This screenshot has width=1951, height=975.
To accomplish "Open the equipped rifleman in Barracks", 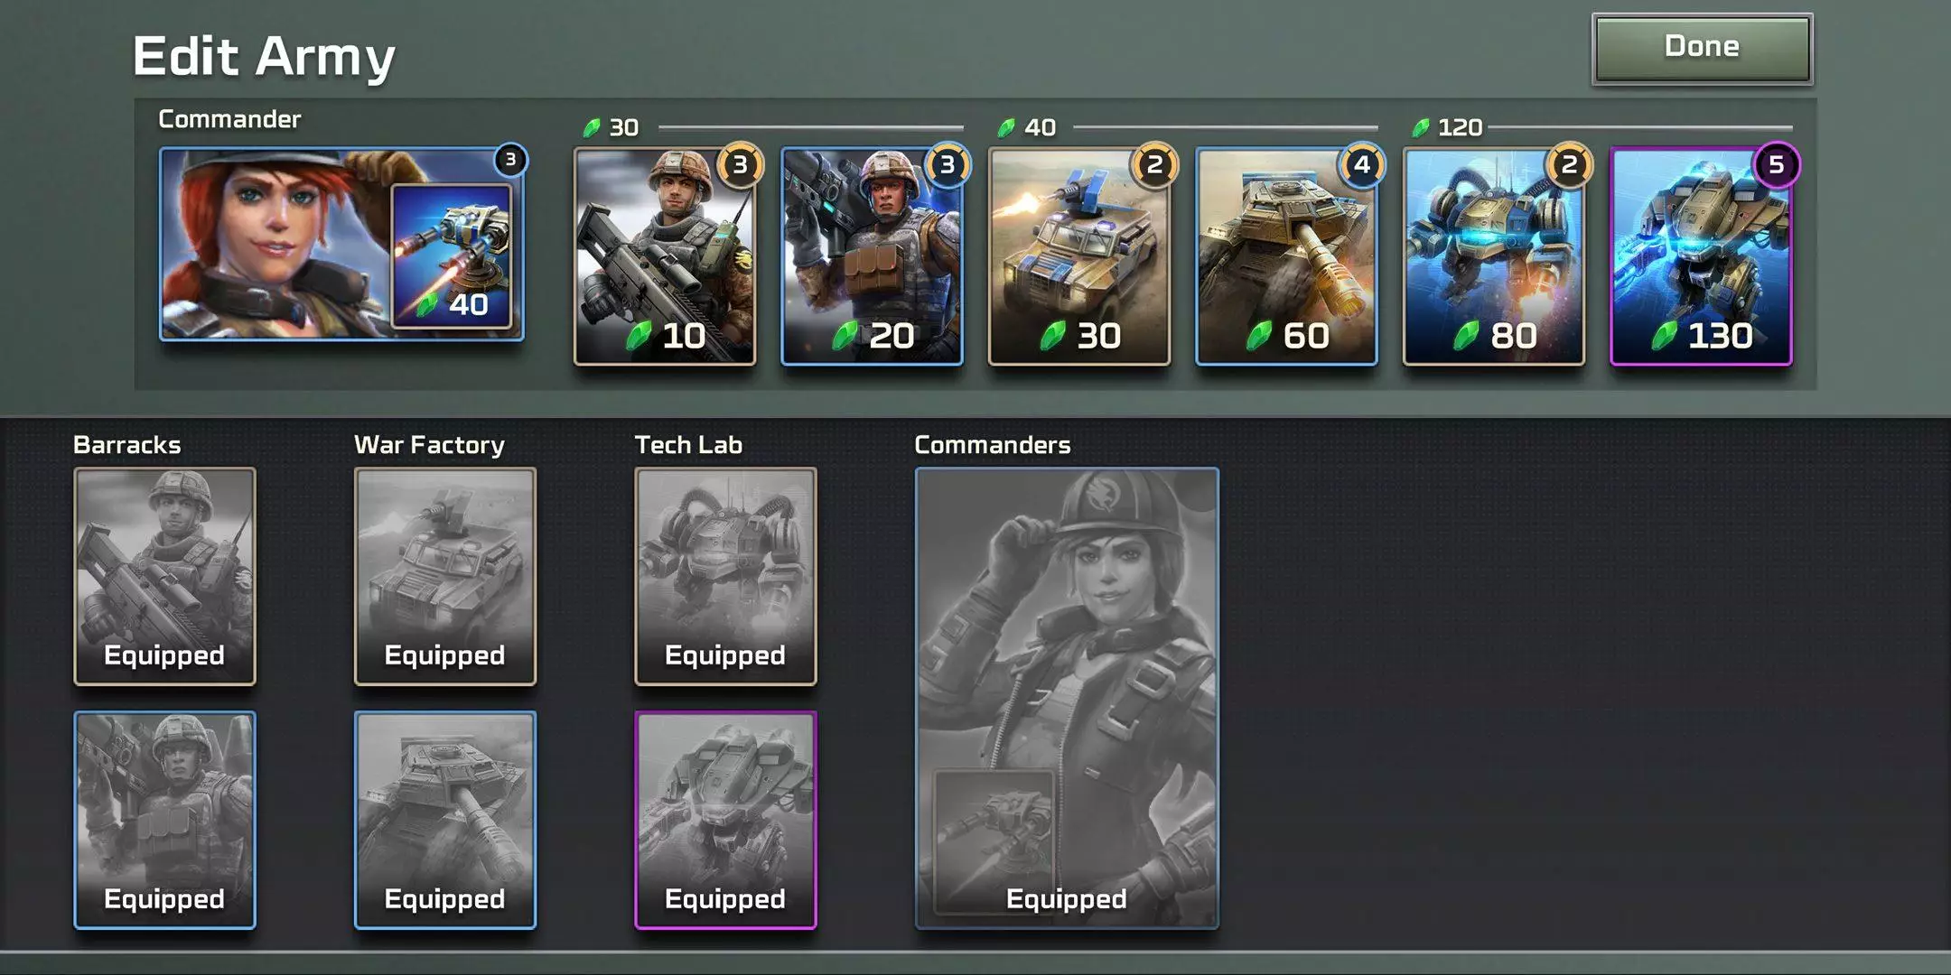I will tap(164, 576).
